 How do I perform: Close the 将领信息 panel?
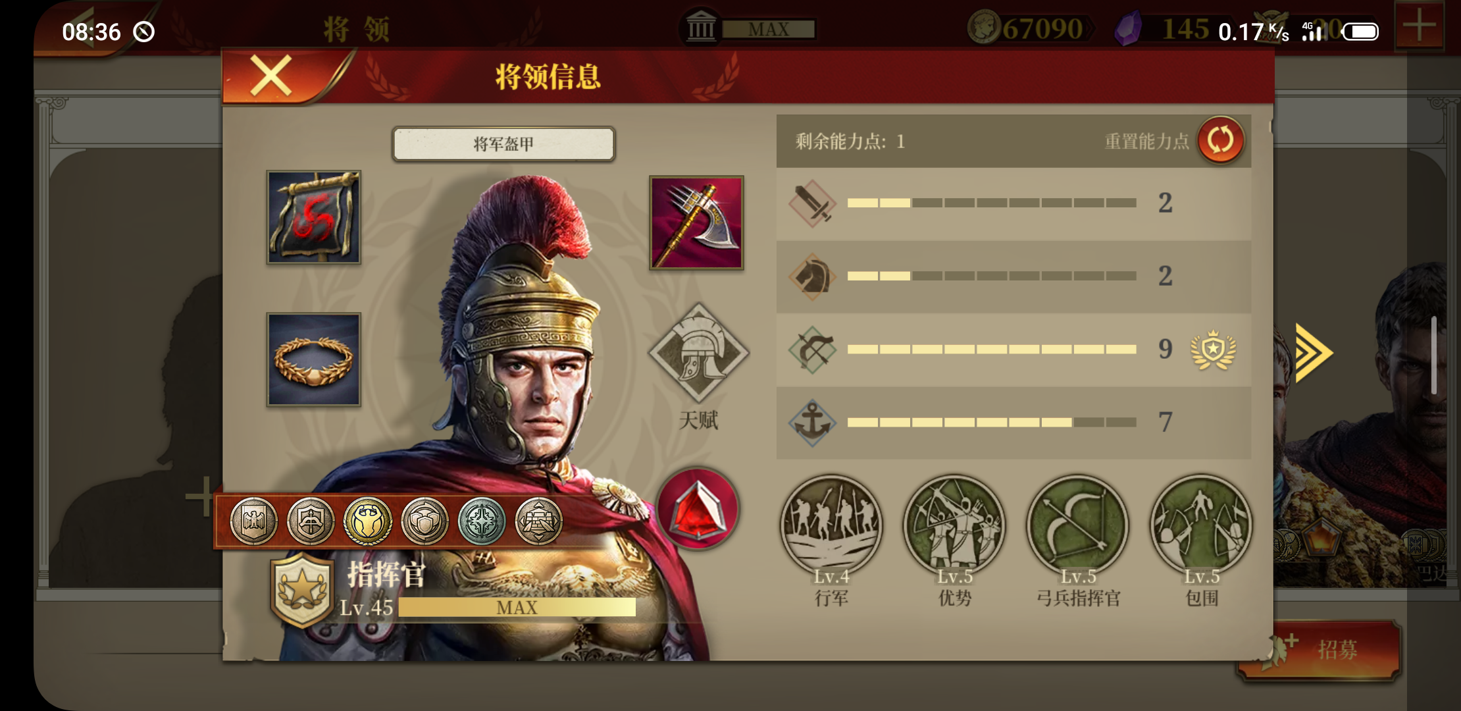271,76
